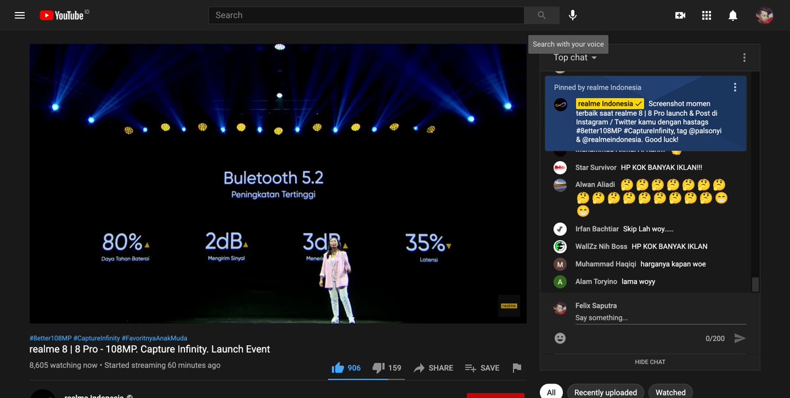Screen dimensions: 790x398
Task: Open the main navigation hamburger menu
Action: [19, 15]
